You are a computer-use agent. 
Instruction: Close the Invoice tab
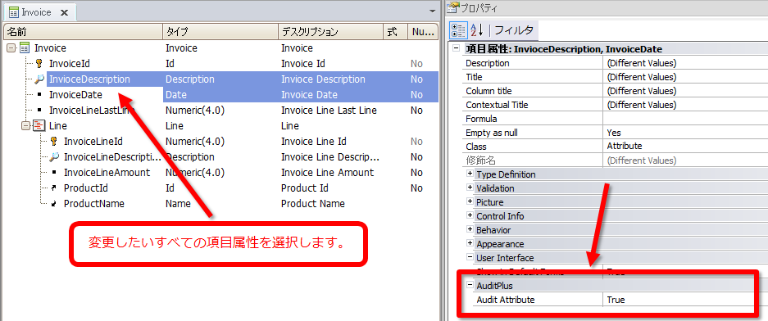tap(64, 13)
